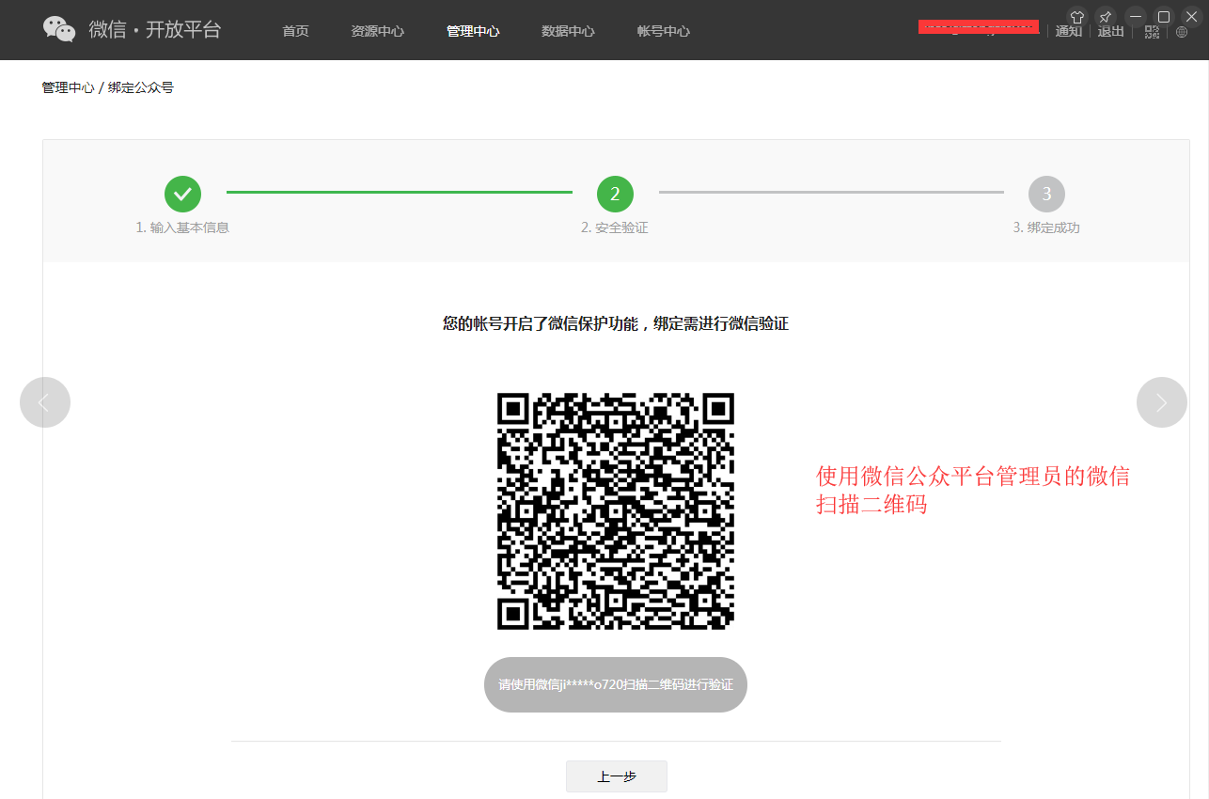This screenshot has height=799, width=1209.
Task: Click the WeChat logo in the header
Action: click(x=59, y=29)
